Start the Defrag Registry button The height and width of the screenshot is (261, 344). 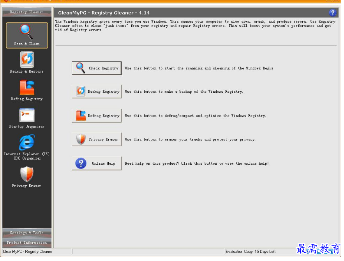pyautogui.click(x=97, y=115)
